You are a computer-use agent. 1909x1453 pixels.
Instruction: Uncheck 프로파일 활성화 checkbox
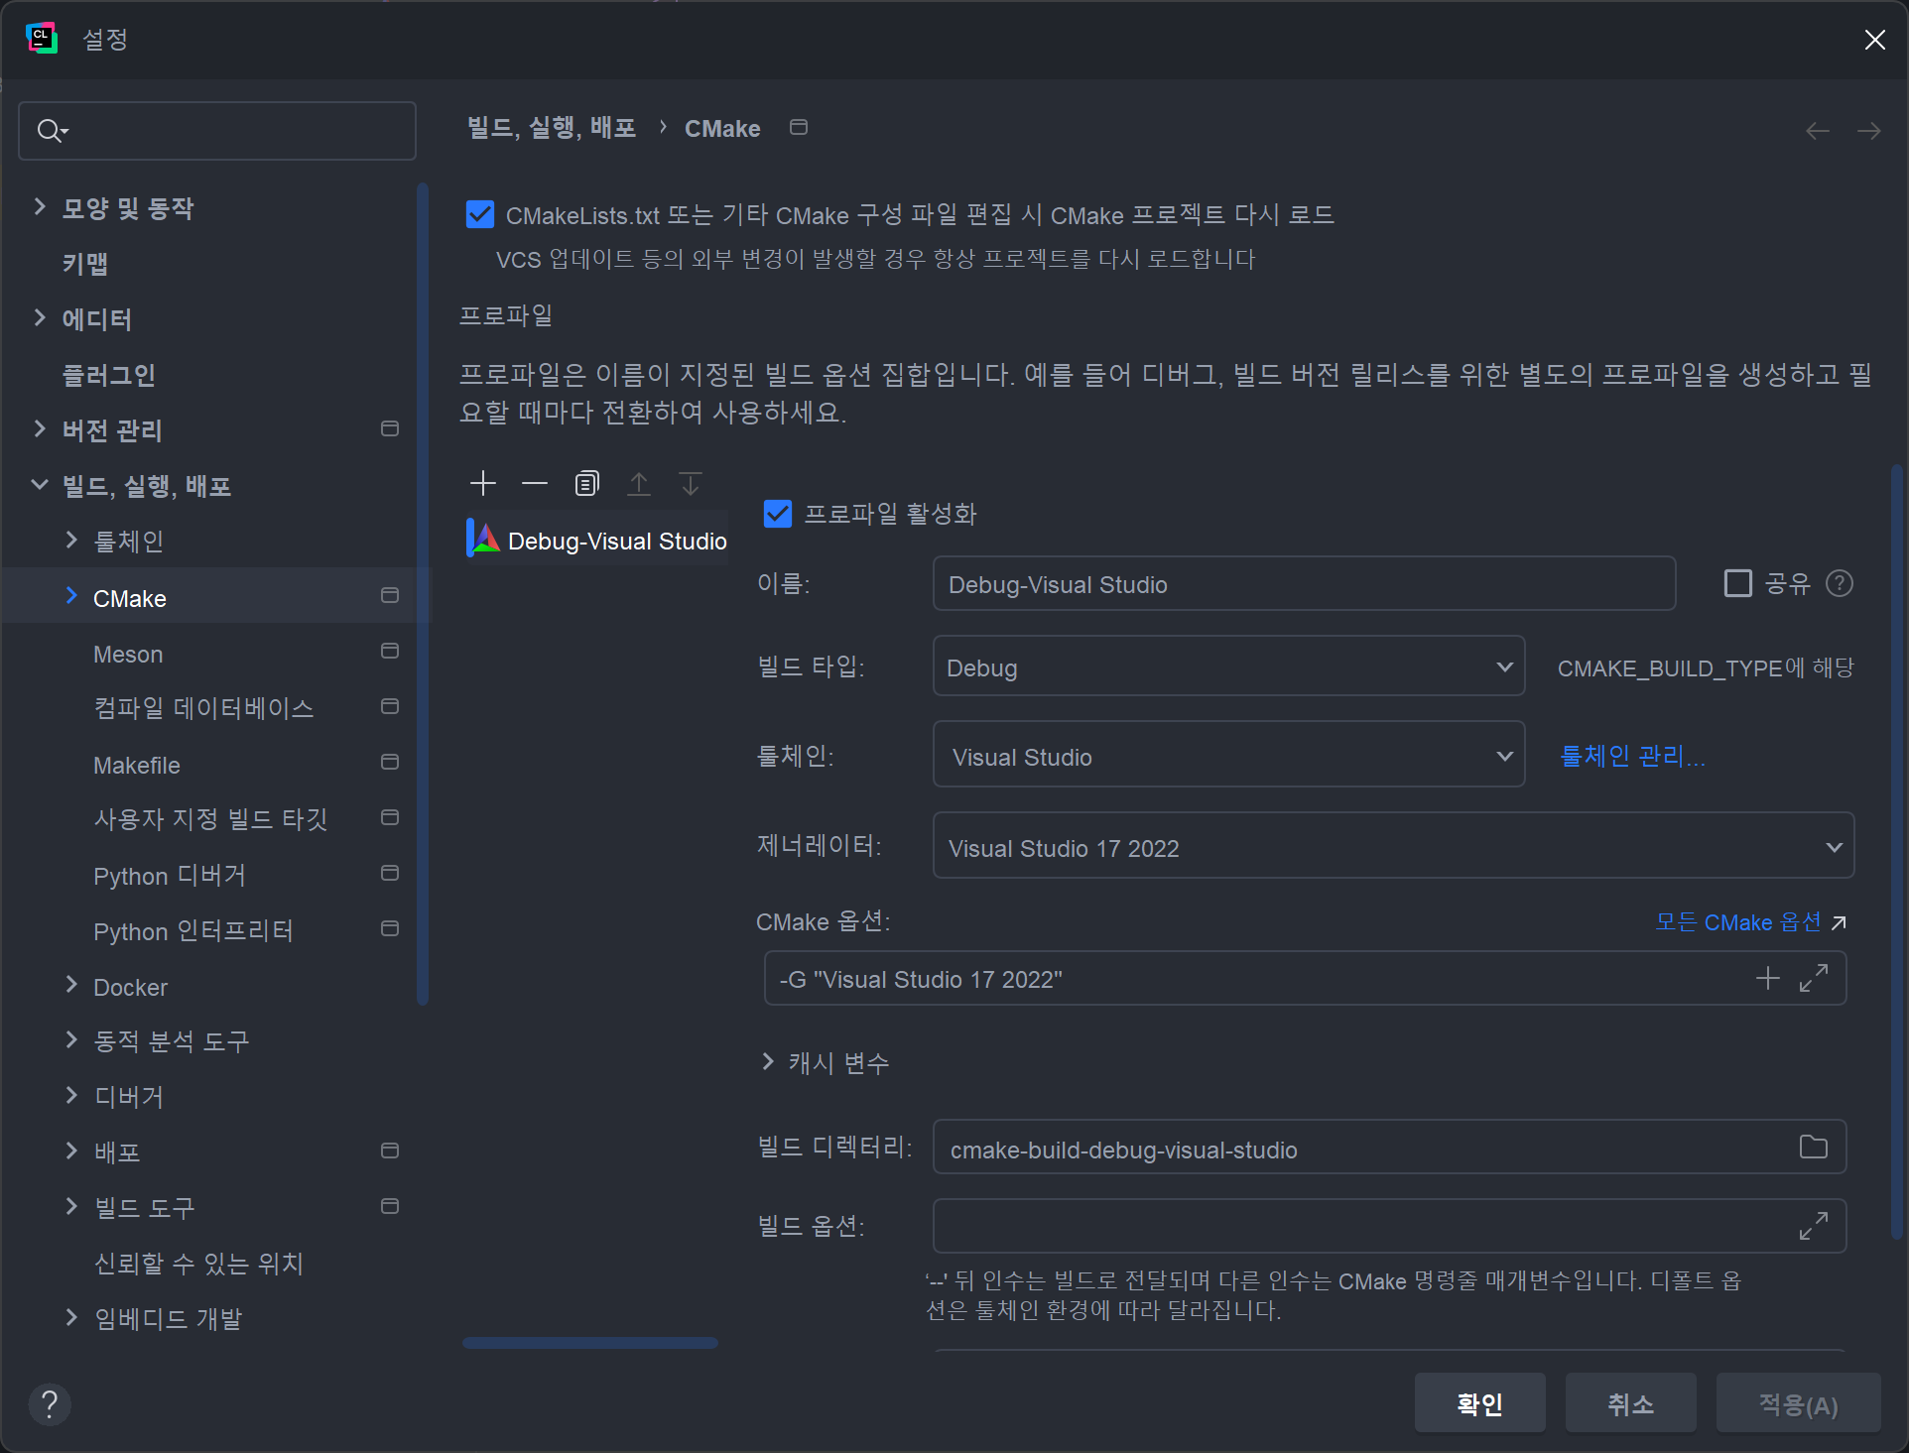pos(778,514)
